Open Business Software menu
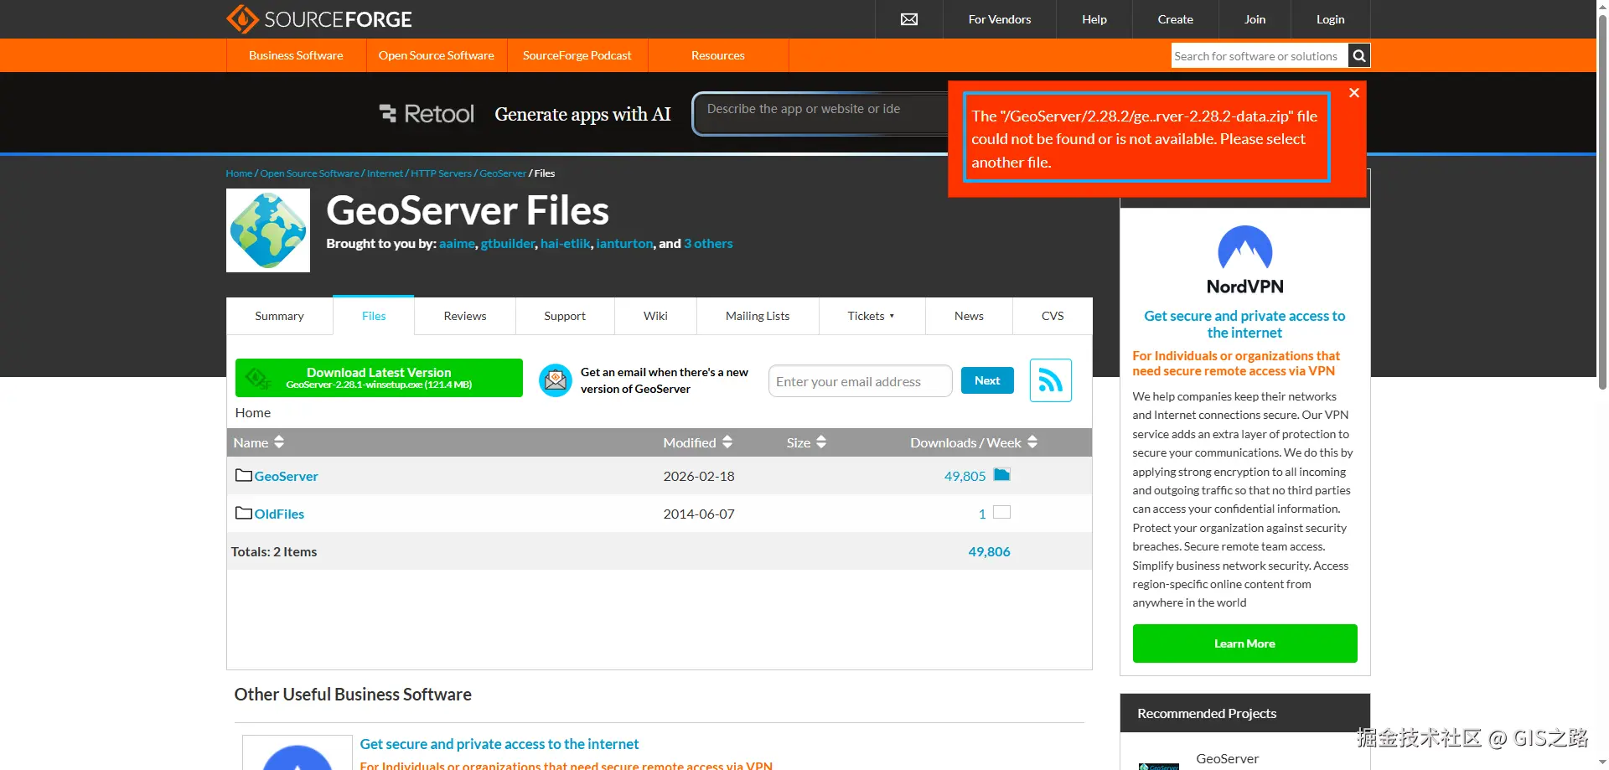 [x=296, y=55]
